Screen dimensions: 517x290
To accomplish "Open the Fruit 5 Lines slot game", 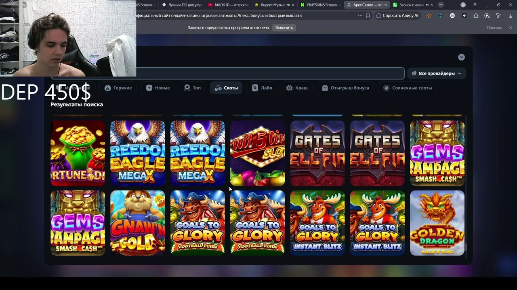I will click(x=257, y=153).
